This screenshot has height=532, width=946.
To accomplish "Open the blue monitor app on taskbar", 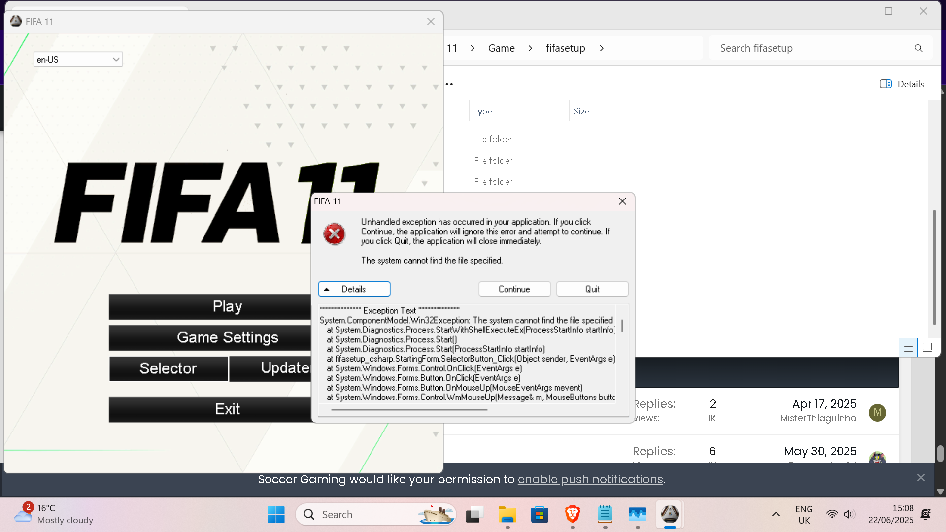I will (637, 515).
